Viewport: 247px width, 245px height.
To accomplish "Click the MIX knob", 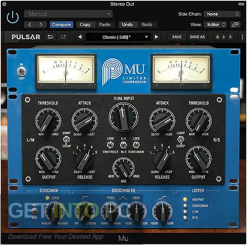I will 123,168.
